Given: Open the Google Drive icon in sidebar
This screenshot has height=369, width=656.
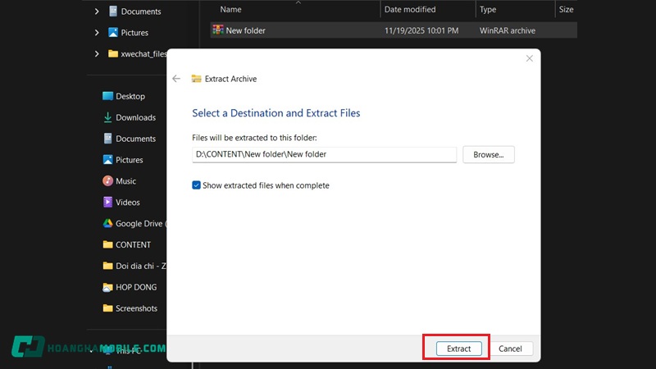Looking at the screenshot, I should (x=107, y=224).
